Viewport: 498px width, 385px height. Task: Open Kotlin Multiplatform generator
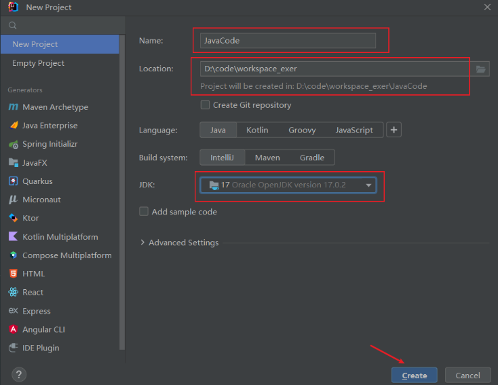[x=60, y=236]
